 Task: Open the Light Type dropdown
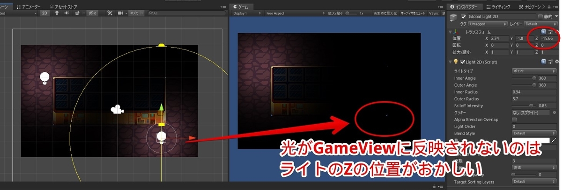coord(534,71)
